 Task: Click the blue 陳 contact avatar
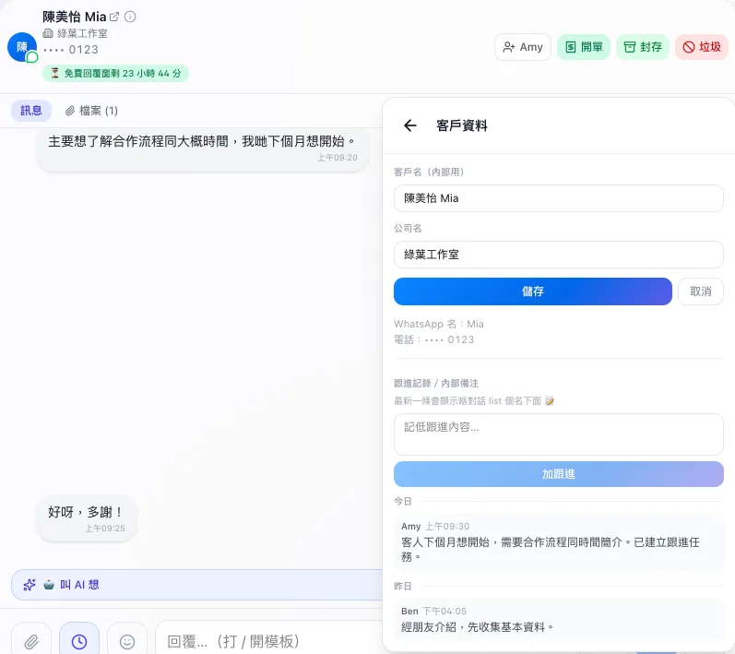pyautogui.click(x=22, y=47)
